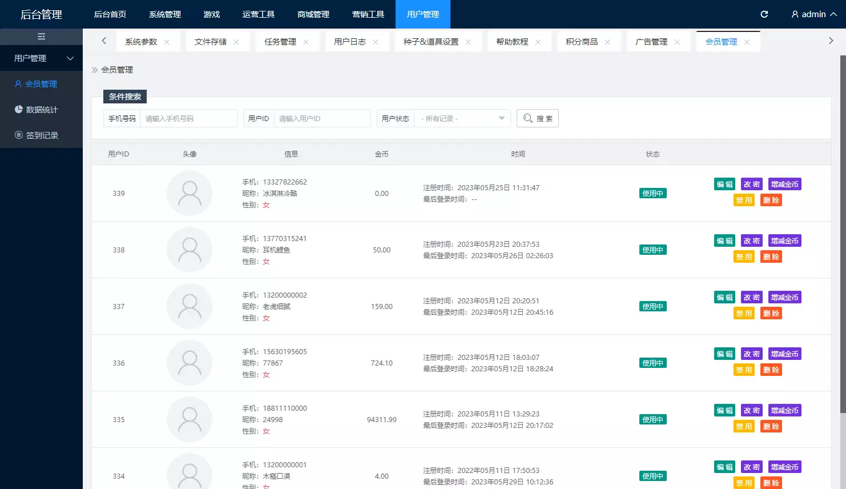Click the 条件搜索 panel header
The height and width of the screenshot is (489, 846).
[x=125, y=97]
